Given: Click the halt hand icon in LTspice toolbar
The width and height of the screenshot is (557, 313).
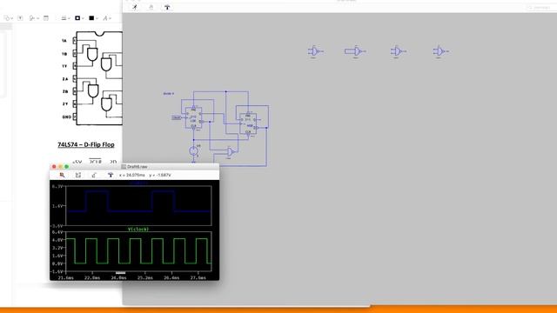Looking at the screenshot, I should pyautogui.click(x=151, y=7).
